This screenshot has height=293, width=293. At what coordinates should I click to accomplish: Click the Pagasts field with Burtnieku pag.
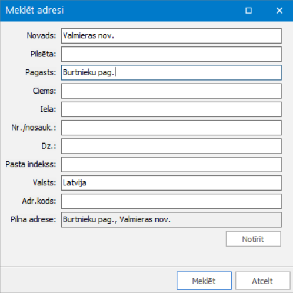coord(171,72)
